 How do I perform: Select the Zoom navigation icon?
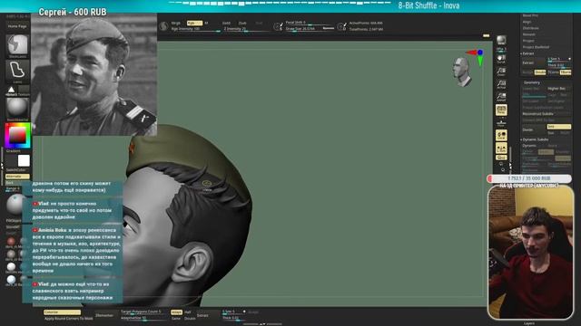click(x=501, y=72)
